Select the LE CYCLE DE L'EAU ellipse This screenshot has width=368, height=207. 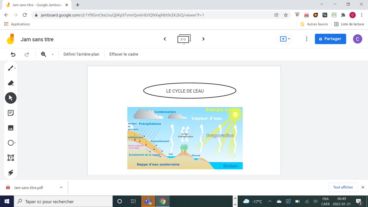pos(190,91)
